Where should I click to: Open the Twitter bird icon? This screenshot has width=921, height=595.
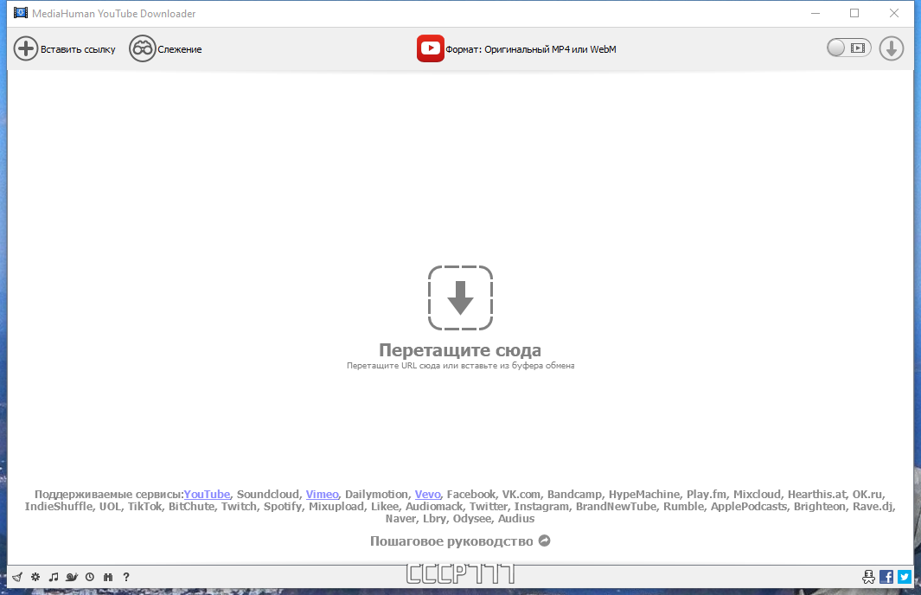(x=905, y=577)
